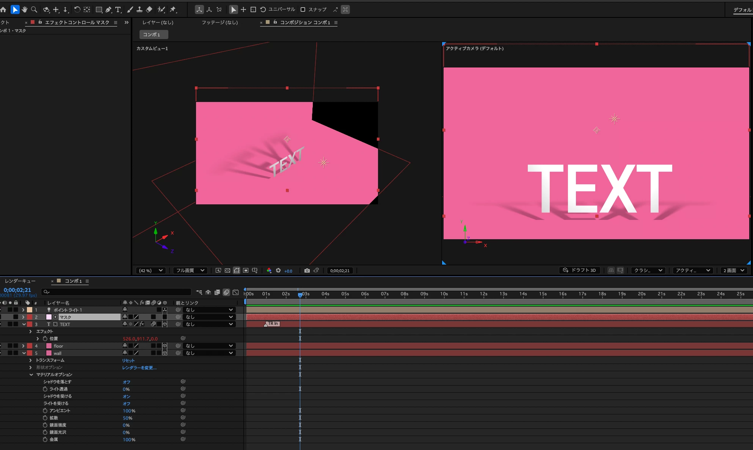The image size is (753, 450).
Task: Toggle シャドウを受ける value オン
Action: point(126,397)
